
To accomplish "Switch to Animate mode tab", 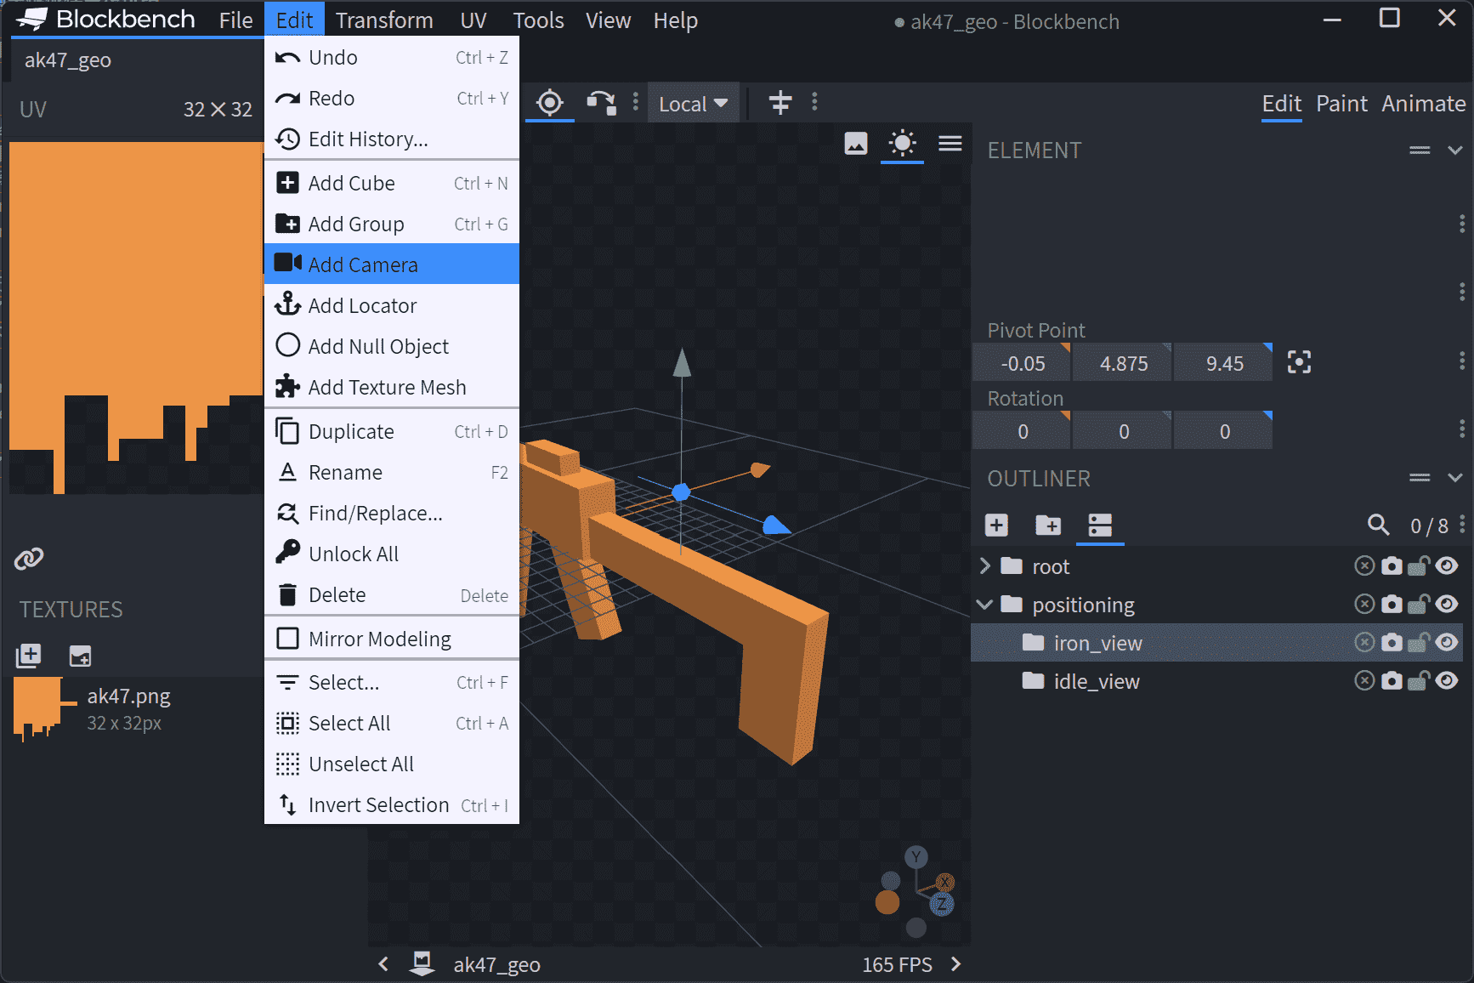I will [1423, 104].
